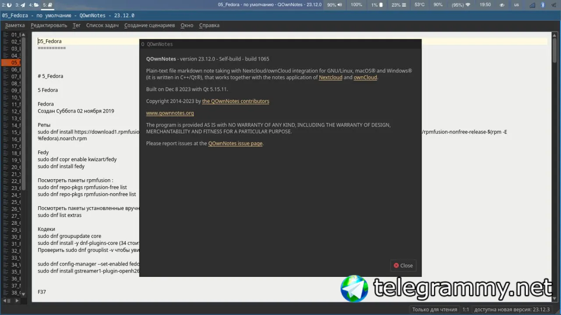Click 'sudo dnf install fedy' line
The width and height of the screenshot is (561, 315).
61,166
